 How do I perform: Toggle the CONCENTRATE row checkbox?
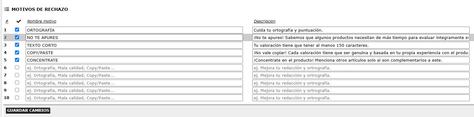[17, 60]
